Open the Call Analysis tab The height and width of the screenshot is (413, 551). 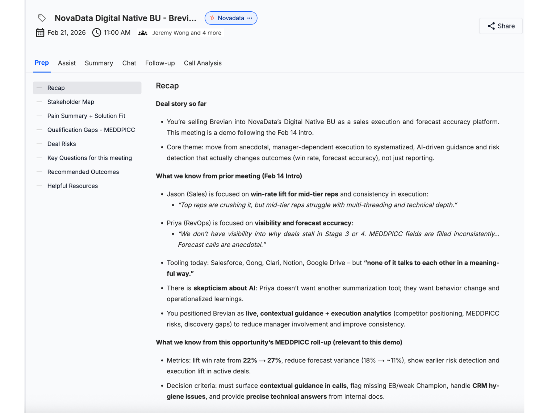(202, 63)
